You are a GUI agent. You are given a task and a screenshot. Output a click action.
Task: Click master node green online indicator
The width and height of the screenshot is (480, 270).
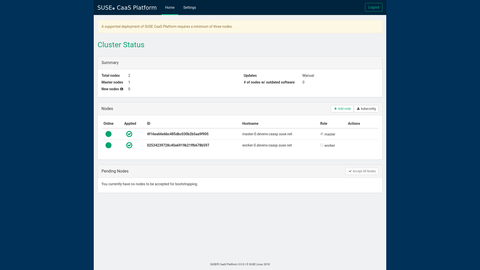point(108,134)
